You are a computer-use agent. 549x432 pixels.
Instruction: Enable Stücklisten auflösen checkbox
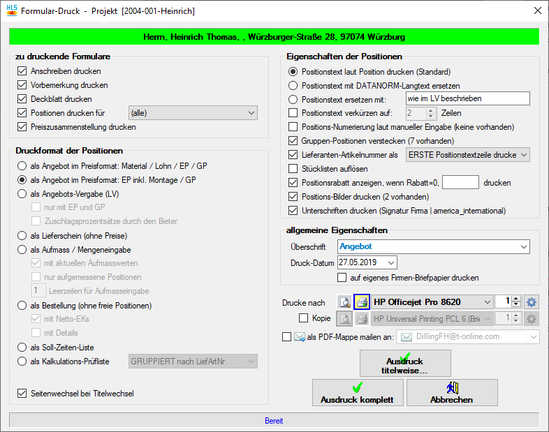pyautogui.click(x=293, y=168)
